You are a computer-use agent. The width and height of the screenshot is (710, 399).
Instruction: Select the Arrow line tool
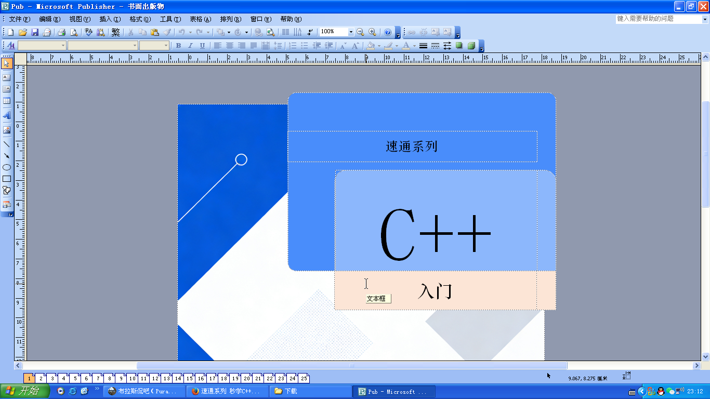[x=7, y=155]
